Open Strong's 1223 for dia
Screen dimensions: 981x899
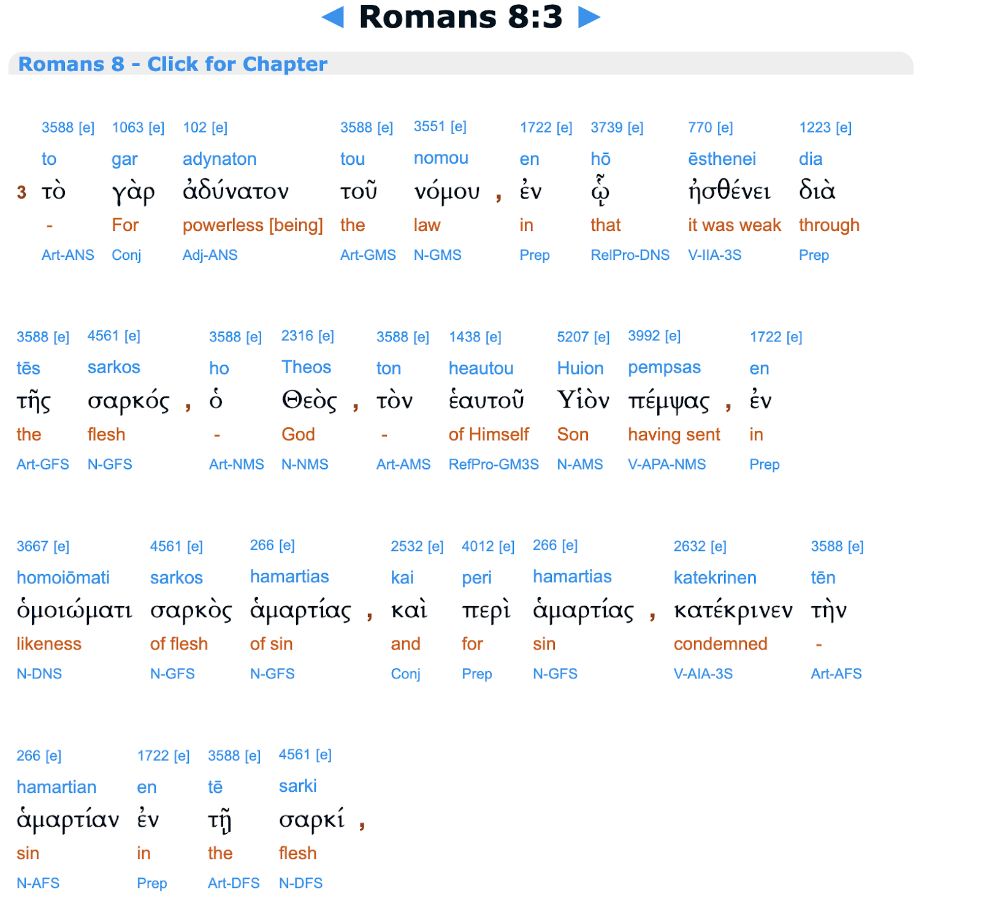(x=814, y=127)
